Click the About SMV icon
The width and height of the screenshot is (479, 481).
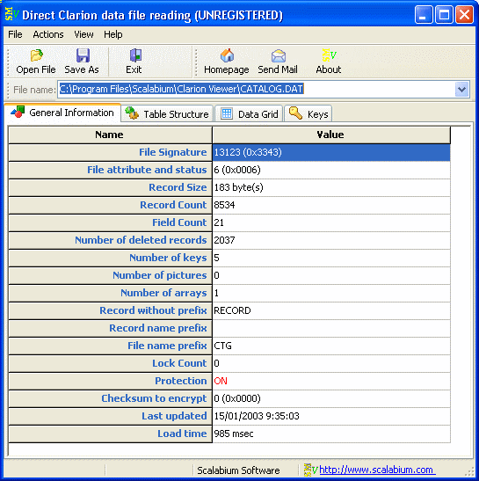329,55
